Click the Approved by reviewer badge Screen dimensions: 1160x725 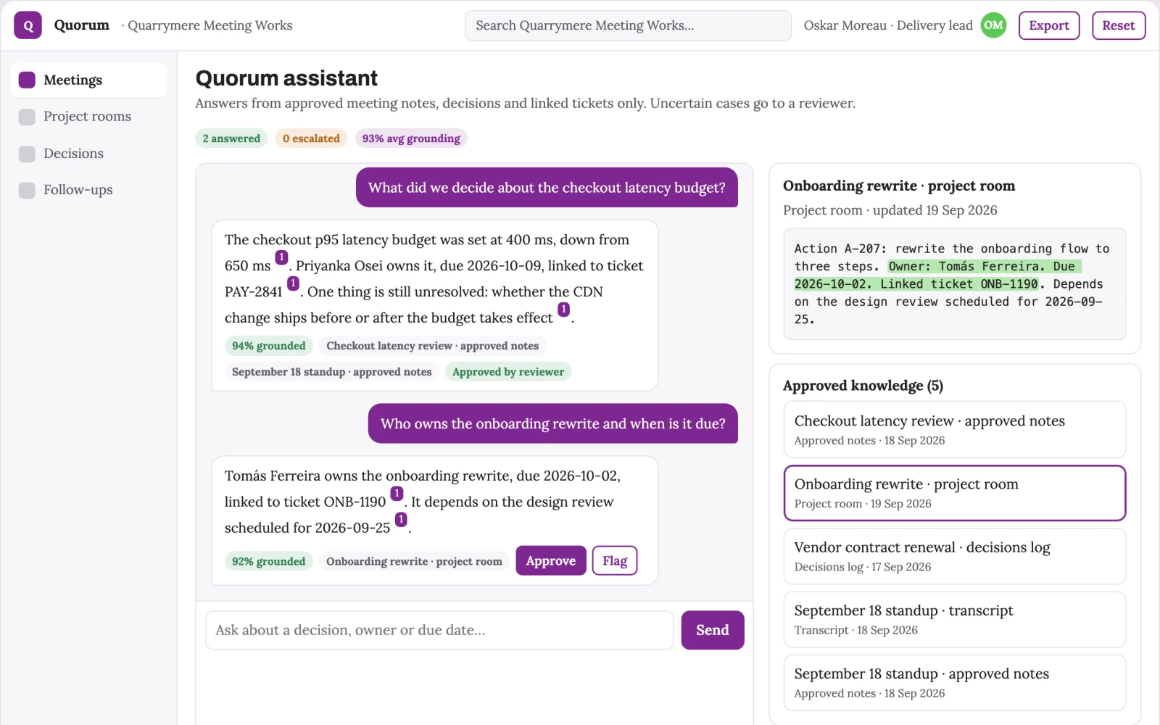coord(507,372)
